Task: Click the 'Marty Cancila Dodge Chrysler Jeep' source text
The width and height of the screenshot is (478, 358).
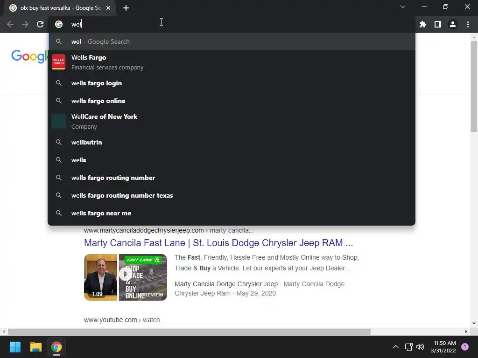Action: pyautogui.click(x=226, y=284)
